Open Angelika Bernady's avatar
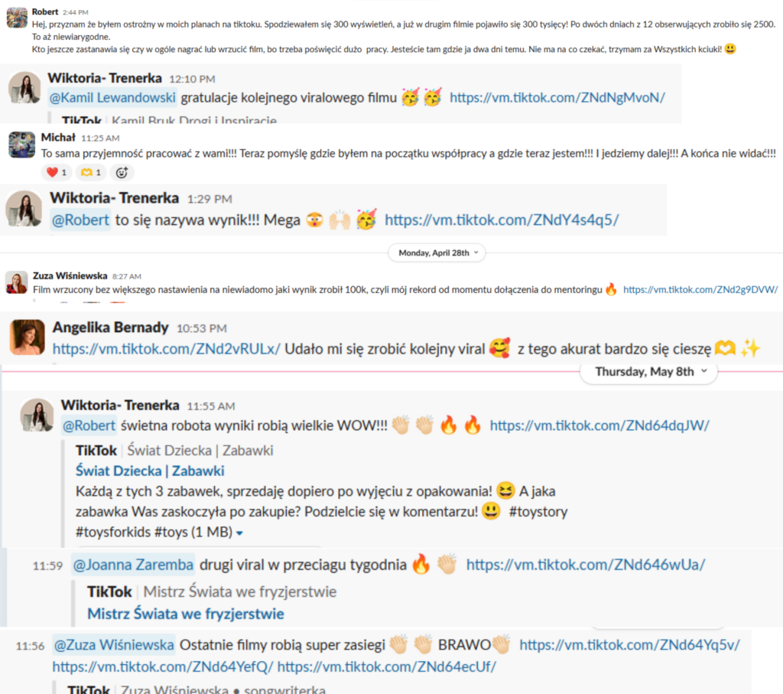The image size is (783, 694). click(x=28, y=337)
